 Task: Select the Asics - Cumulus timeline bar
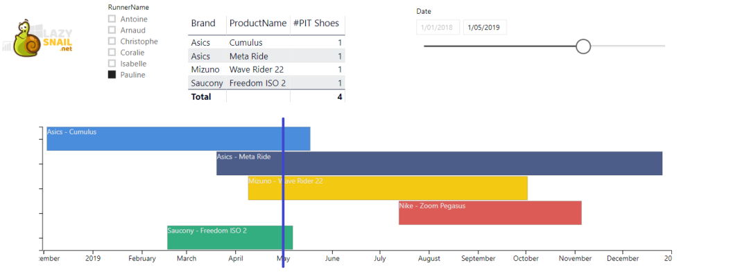point(179,138)
